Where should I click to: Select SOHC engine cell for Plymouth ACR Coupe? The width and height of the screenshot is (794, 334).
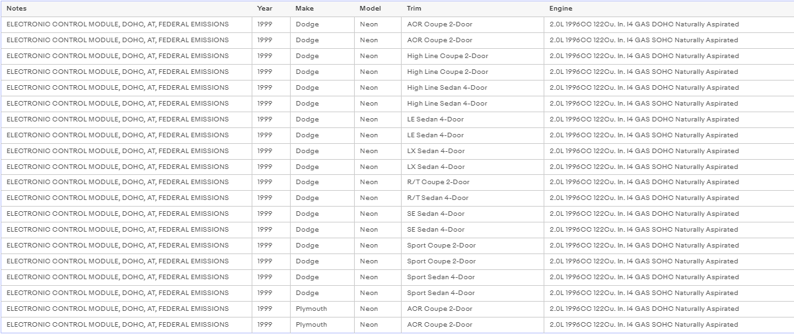coord(669,325)
